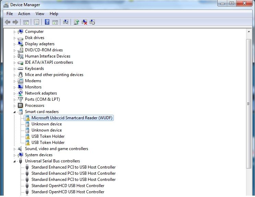Expand the Display adapters node

pos(14,45)
